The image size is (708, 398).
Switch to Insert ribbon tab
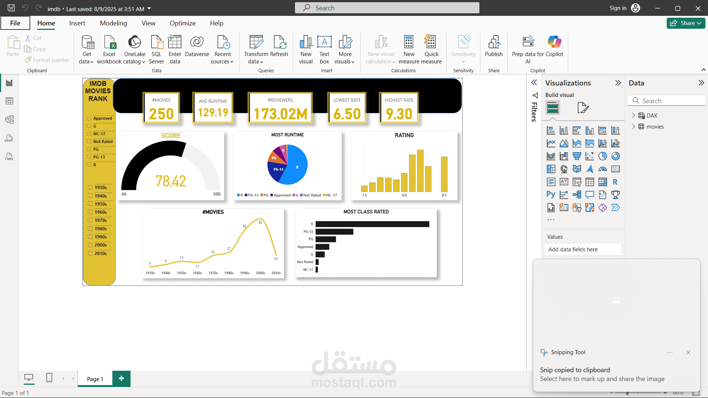point(77,23)
